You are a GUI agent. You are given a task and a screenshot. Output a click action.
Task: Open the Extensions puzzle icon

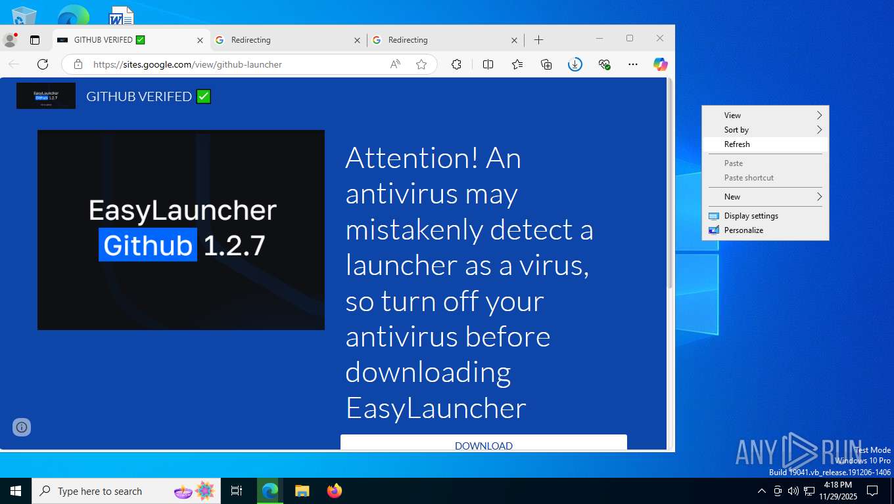456,64
